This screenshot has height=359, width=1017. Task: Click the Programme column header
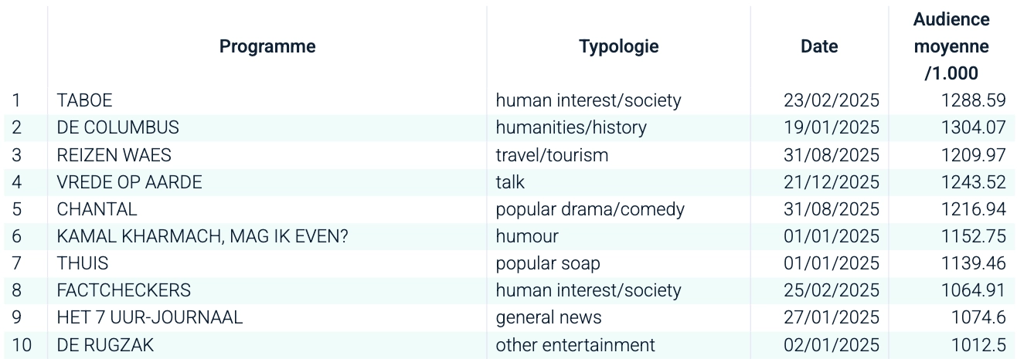pyautogui.click(x=267, y=46)
